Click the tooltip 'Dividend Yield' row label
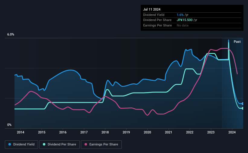 154,15
